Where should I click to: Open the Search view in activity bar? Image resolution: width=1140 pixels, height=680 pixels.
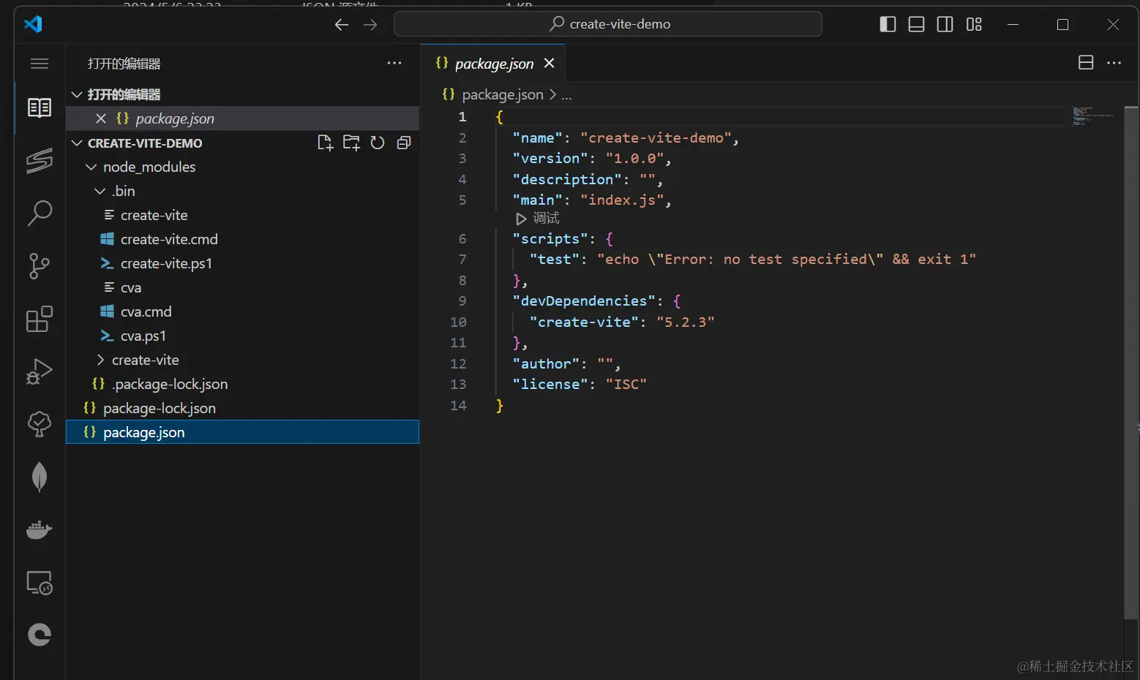click(40, 214)
